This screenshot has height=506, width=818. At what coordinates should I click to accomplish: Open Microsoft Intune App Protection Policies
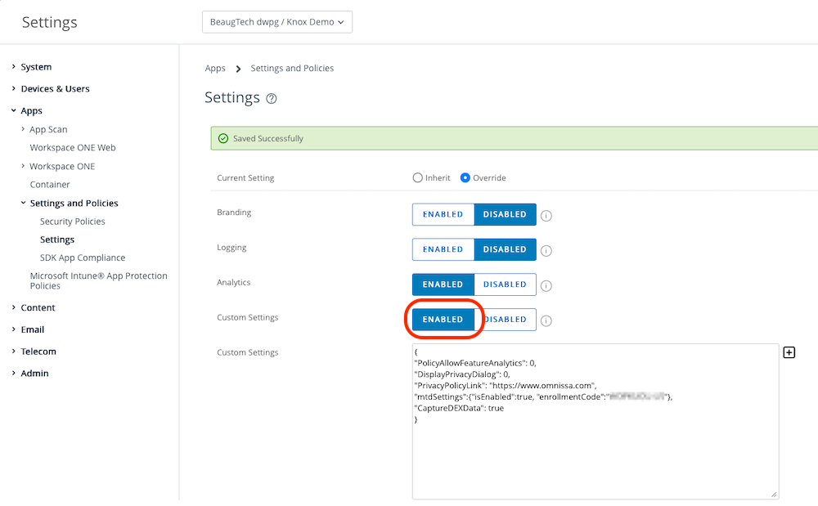(98, 281)
